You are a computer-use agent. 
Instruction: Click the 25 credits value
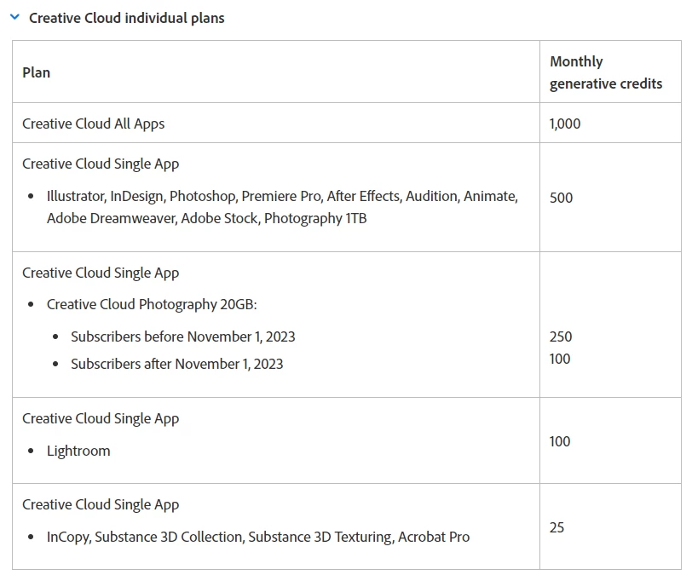click(x=556, y=527)
